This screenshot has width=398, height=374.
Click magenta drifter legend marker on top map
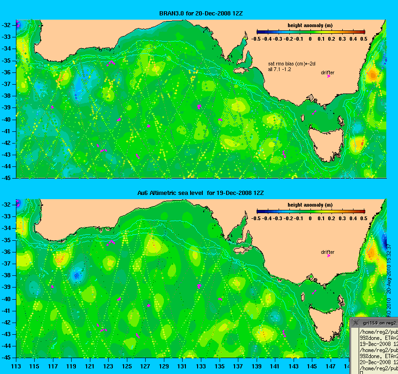point(329,76)
